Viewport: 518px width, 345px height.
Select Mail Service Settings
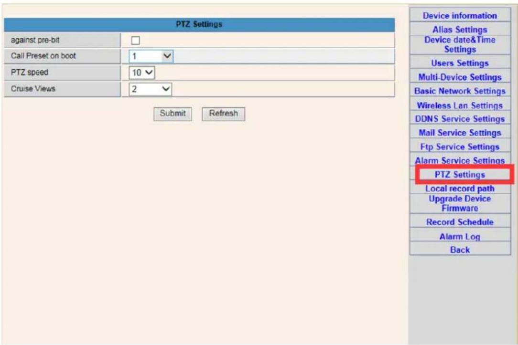[460, 133]
